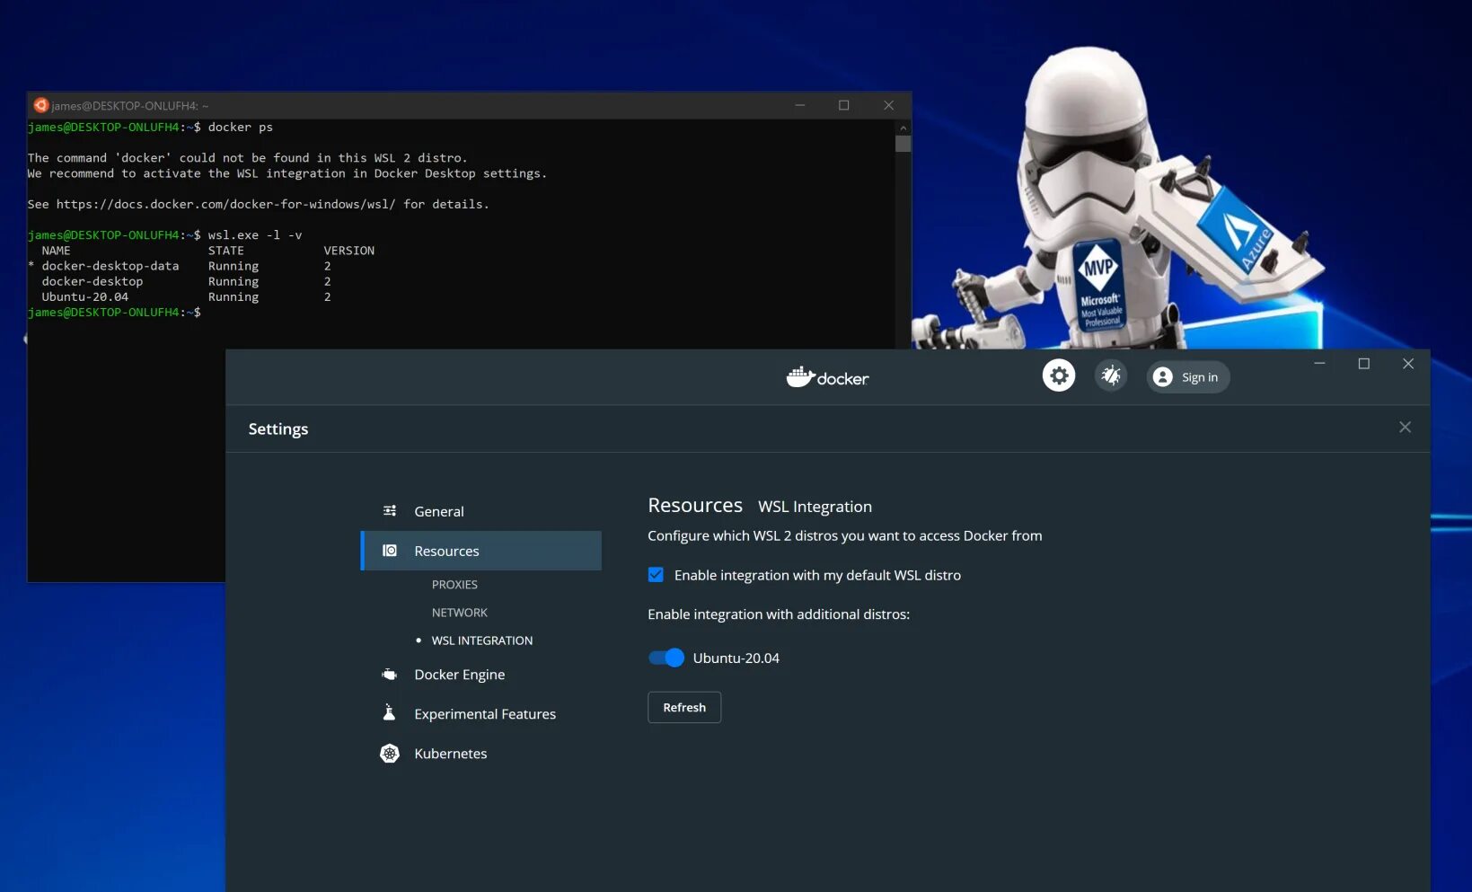This screenshot has height=892, width=1472.
Task: Click the user avatar icon beside Sign in
Action: [x=1163, y=377]
